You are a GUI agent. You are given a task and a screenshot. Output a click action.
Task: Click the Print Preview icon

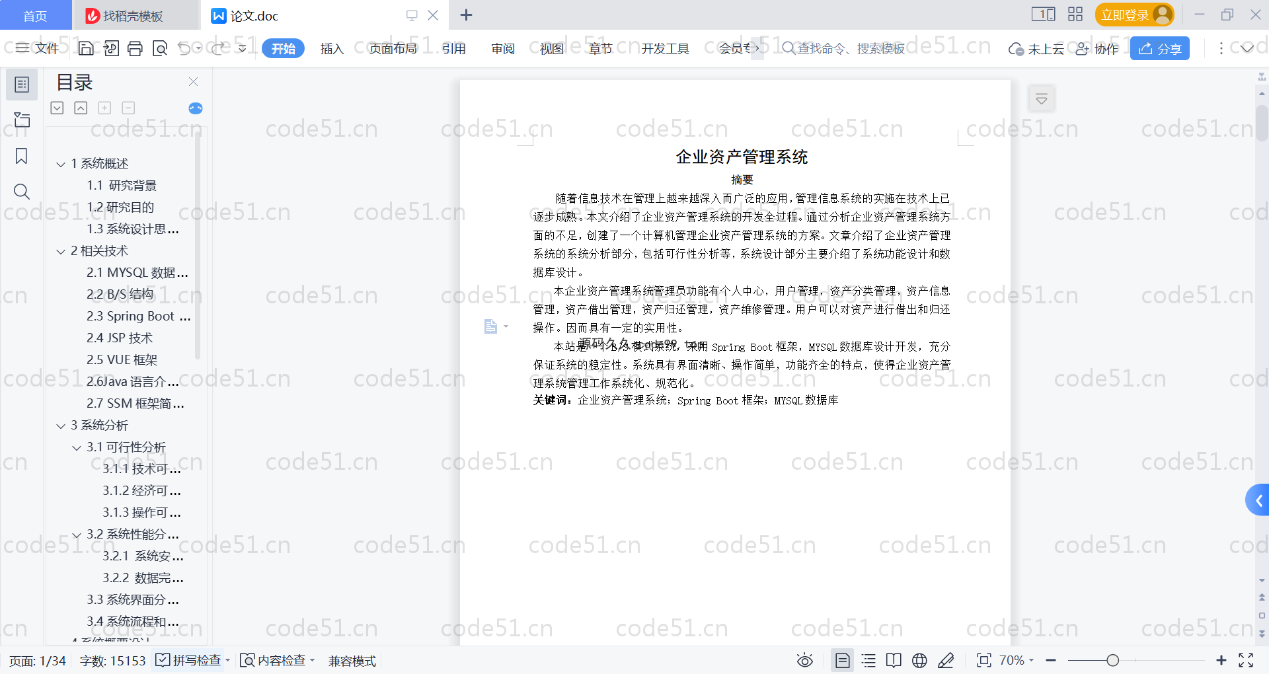(x=160, y=48)
